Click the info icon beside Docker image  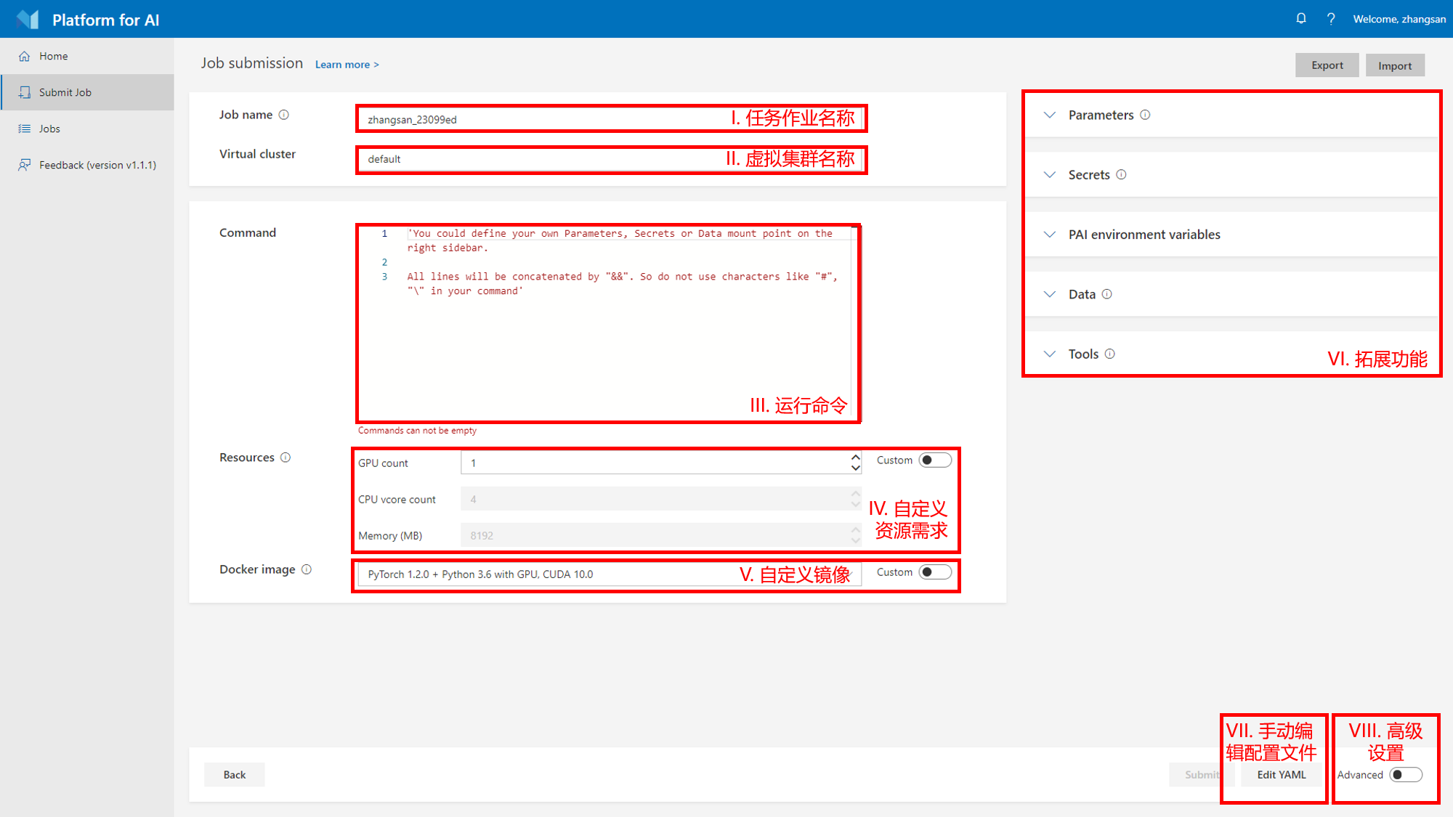point(307,569)
